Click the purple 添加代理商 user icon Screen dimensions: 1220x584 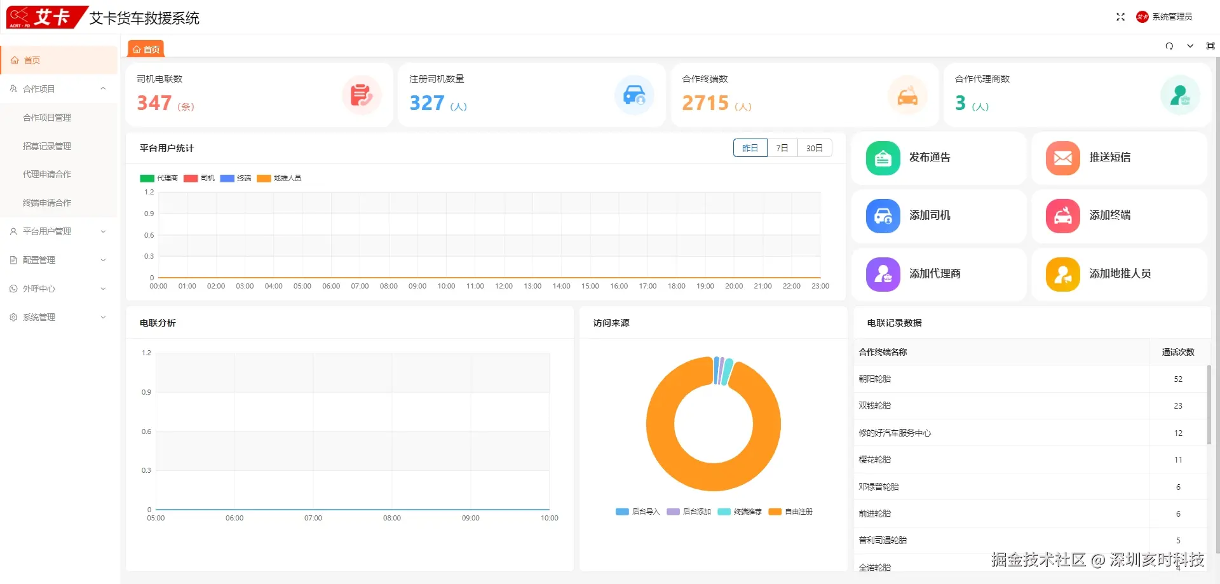tap(883, 275)
